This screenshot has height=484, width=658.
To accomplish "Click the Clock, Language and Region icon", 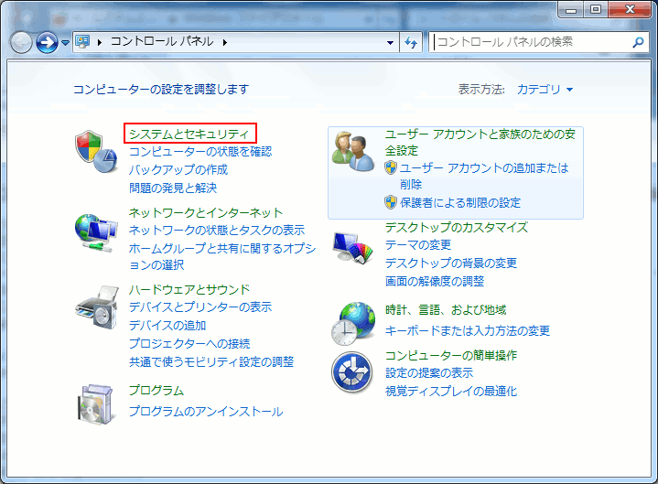I will tap(353, 323).
